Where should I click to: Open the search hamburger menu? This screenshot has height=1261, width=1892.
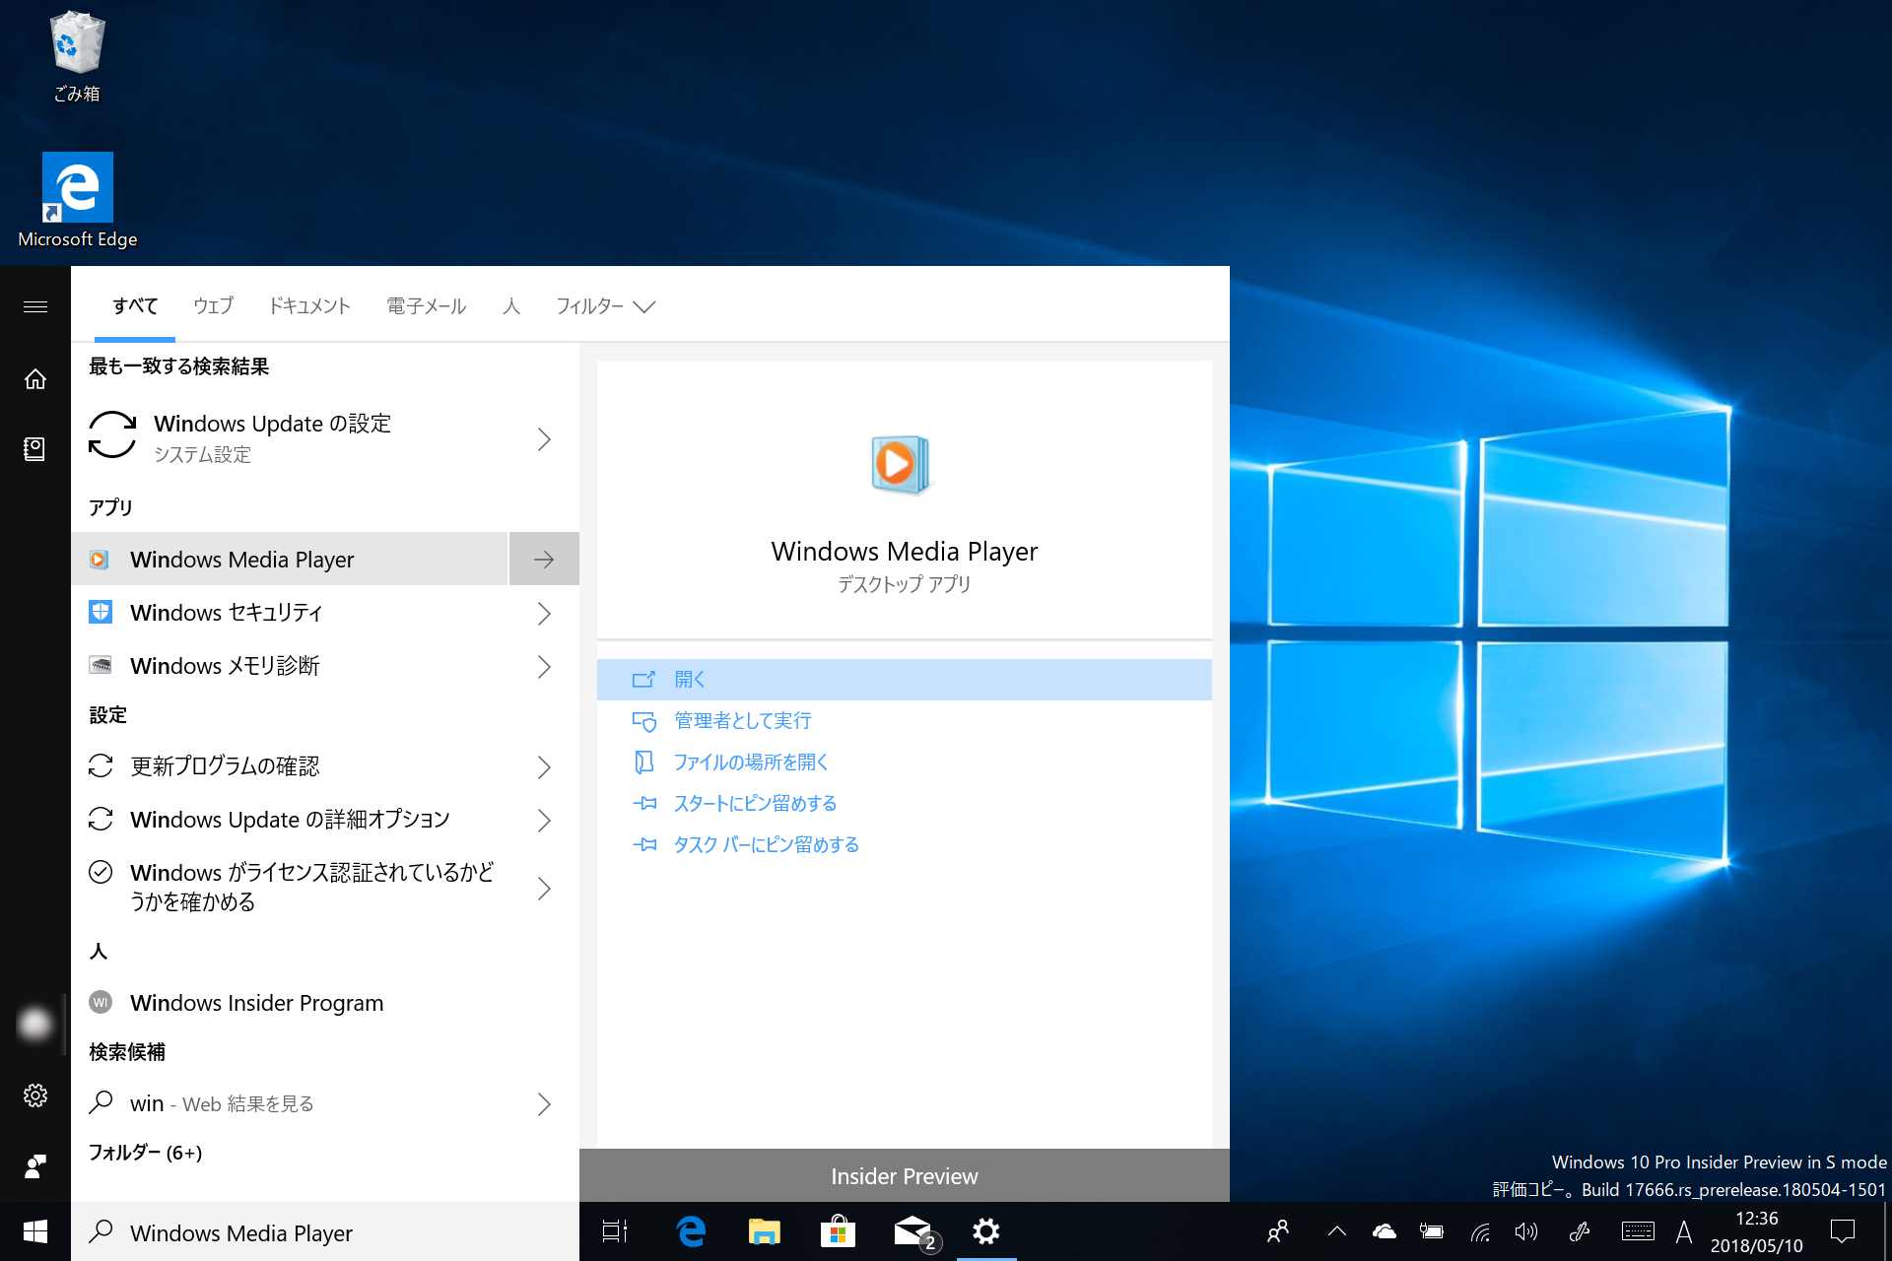coord(34,306)
